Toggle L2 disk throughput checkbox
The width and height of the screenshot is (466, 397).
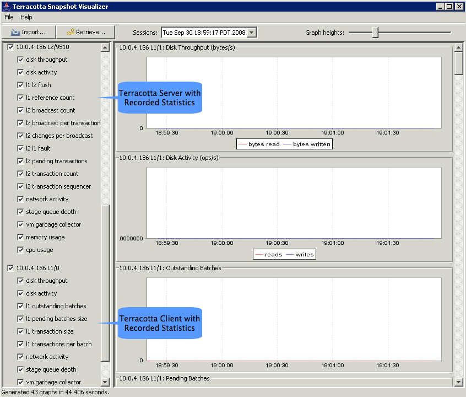[x=20, y=60]
